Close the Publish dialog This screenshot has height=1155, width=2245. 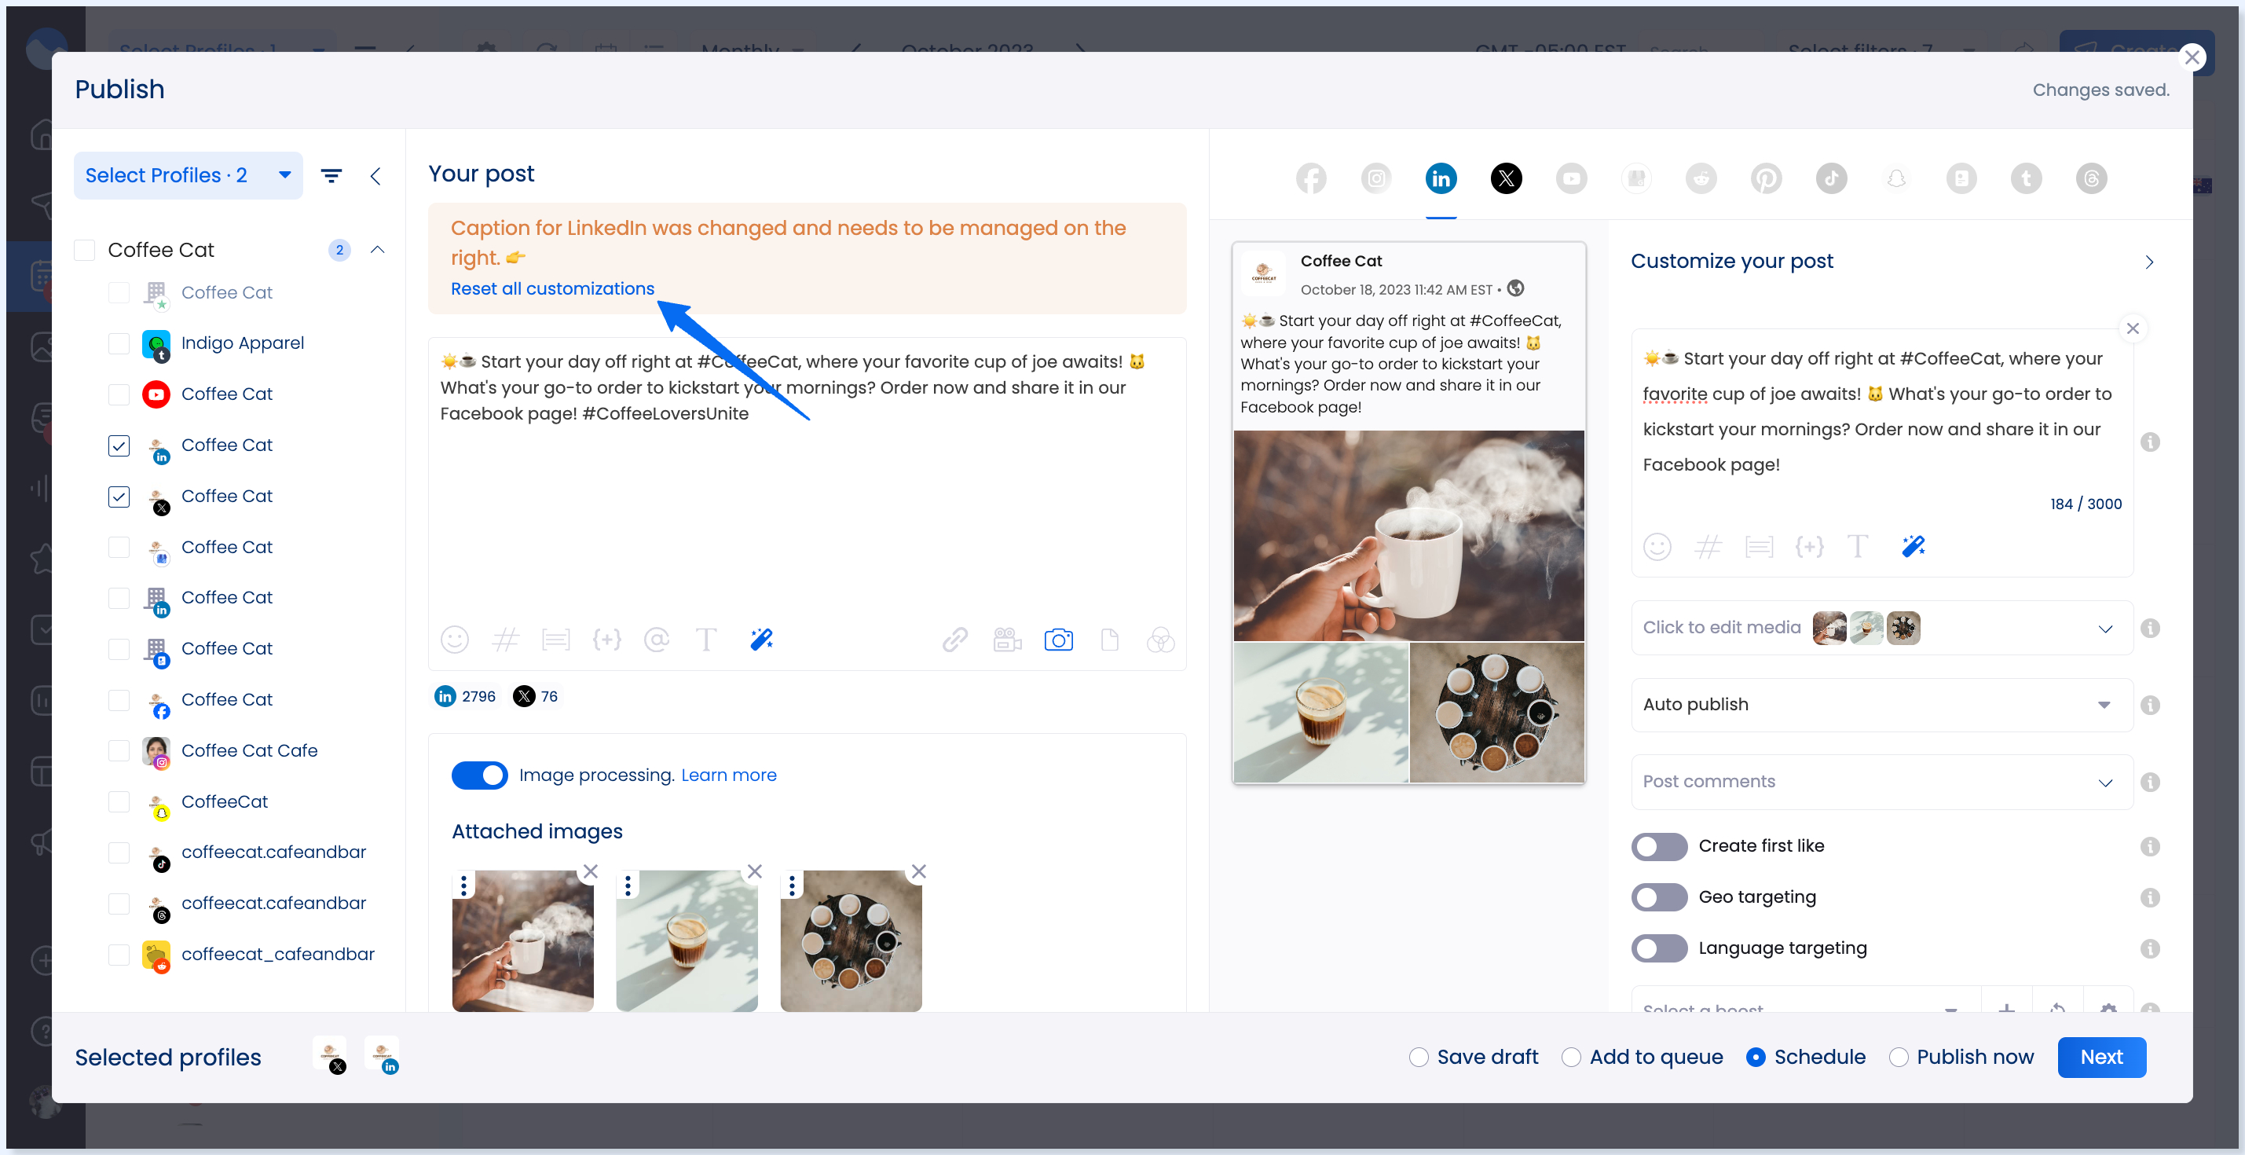point(2192,57)
